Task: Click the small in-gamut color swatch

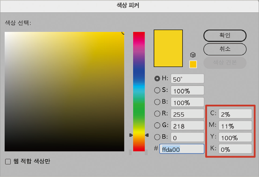Action: [x=193, y=64]
